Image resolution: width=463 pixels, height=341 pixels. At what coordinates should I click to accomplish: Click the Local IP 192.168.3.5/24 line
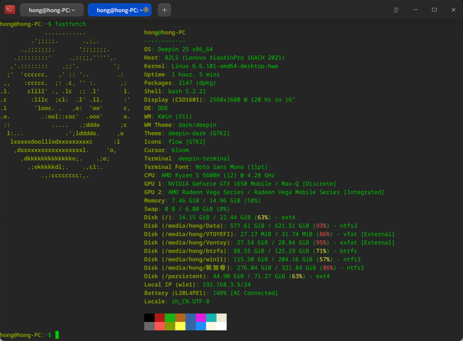(x=197, y=285)
